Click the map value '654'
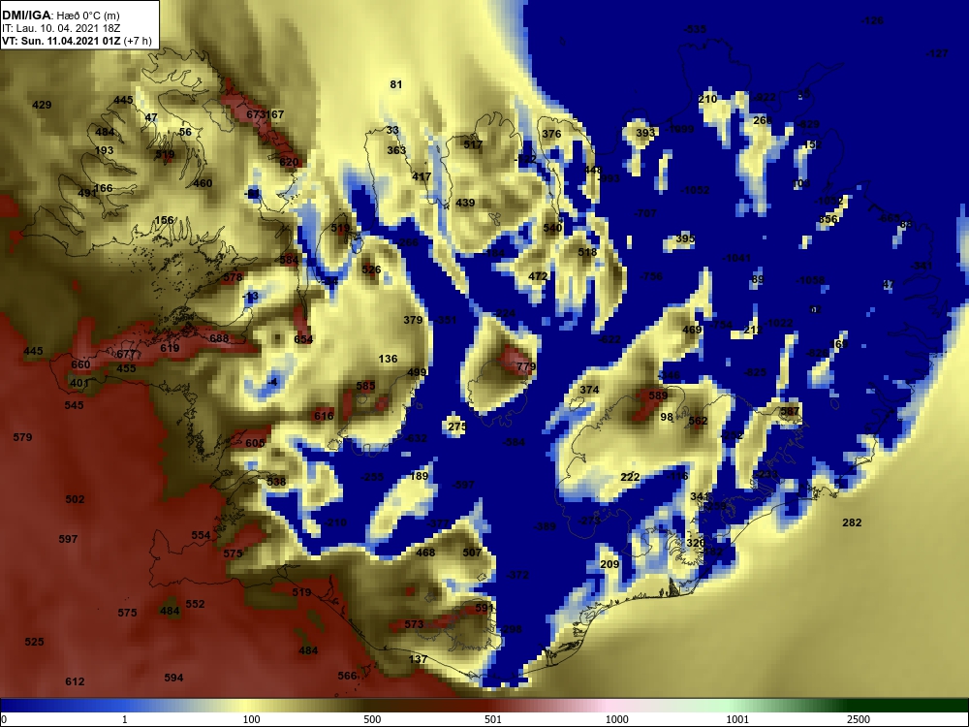Image resolution: width=969 pixels, height=727 pixels. (303, 339)
